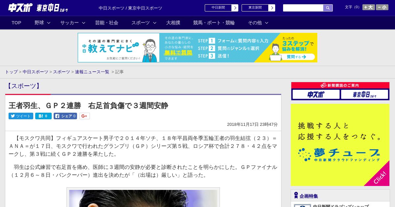Viewport: 395px width, 207px height.
Task: Follow the 速報ニュース一覧 breadcrumb link
Action: (x=92, y=72)
